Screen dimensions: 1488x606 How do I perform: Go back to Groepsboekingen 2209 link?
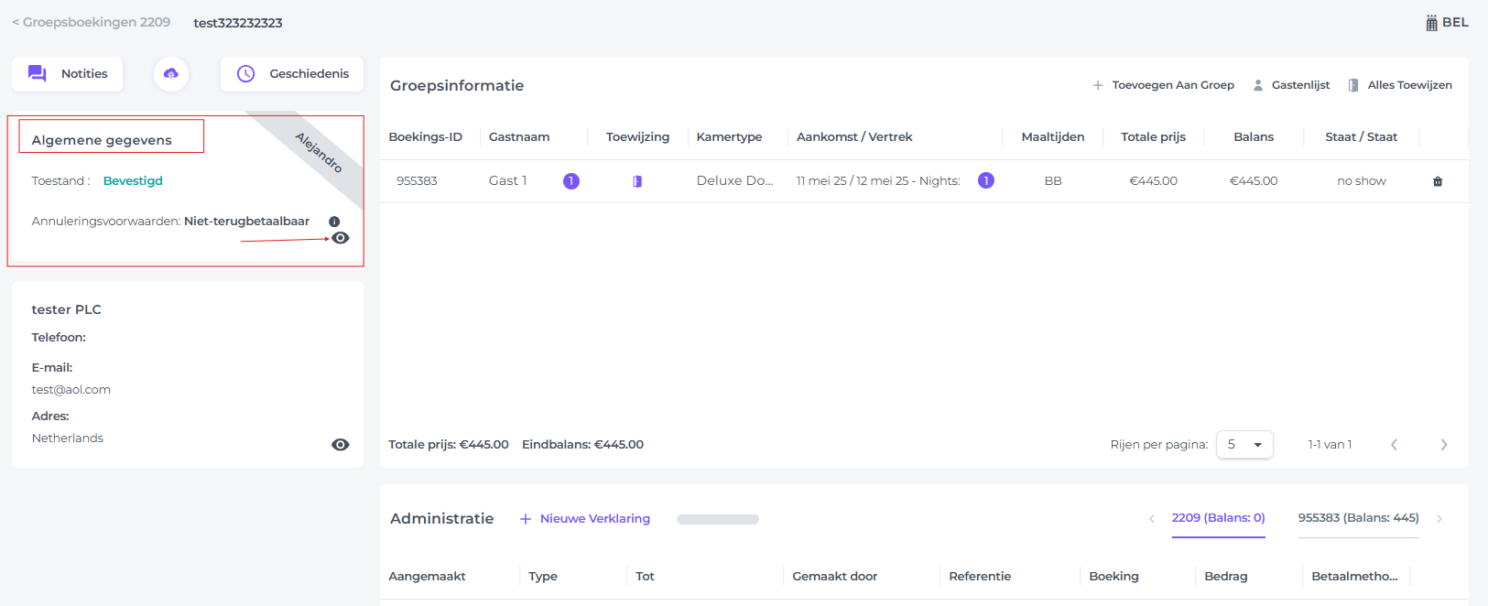click(x=91, y=22)
